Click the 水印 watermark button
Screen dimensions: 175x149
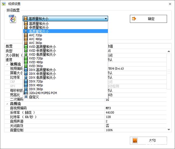pyautogui.click(x=148, y=141)
